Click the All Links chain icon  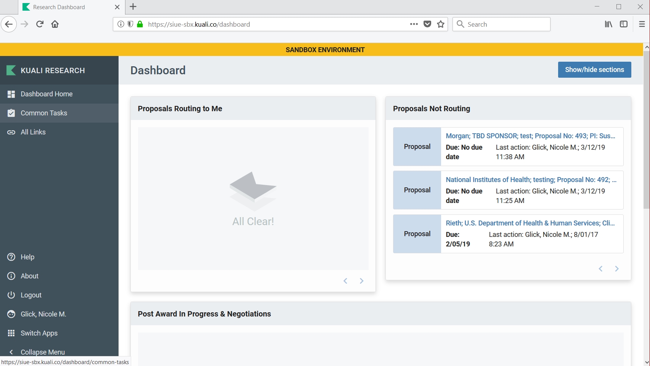(11, 132)
